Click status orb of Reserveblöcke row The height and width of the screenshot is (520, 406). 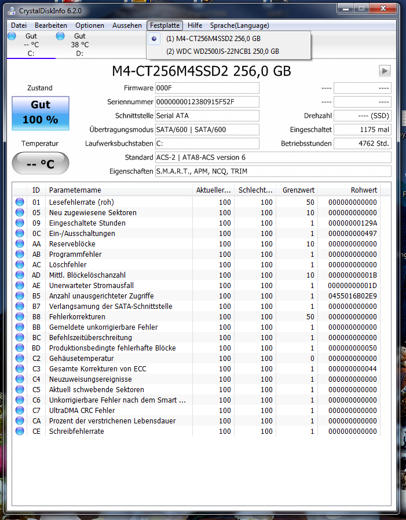coord(20,244)
